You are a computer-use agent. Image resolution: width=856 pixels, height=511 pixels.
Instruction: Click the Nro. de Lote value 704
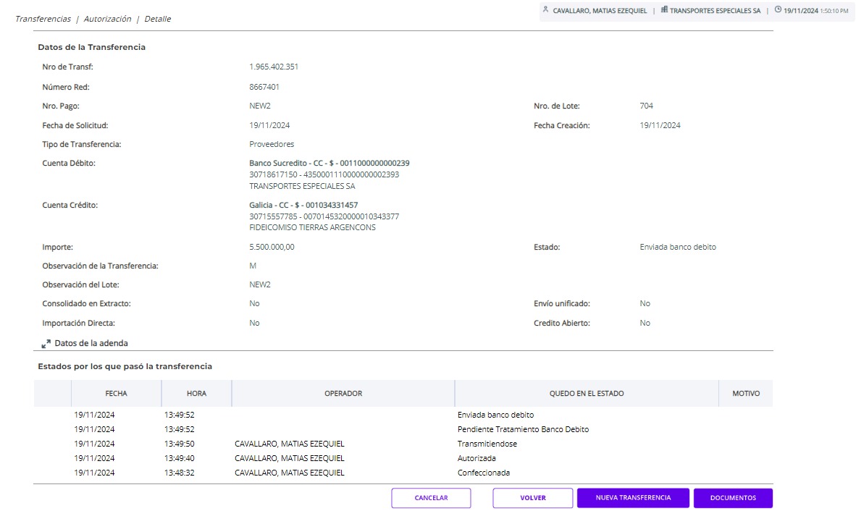[647, 106]
